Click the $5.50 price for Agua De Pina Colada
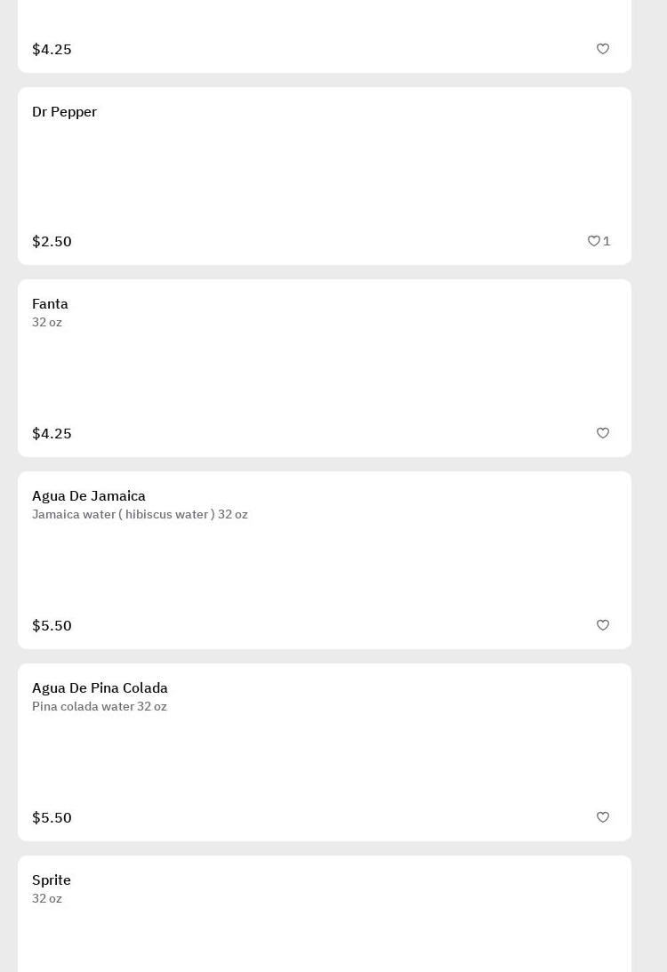 [x=52, y=818]
